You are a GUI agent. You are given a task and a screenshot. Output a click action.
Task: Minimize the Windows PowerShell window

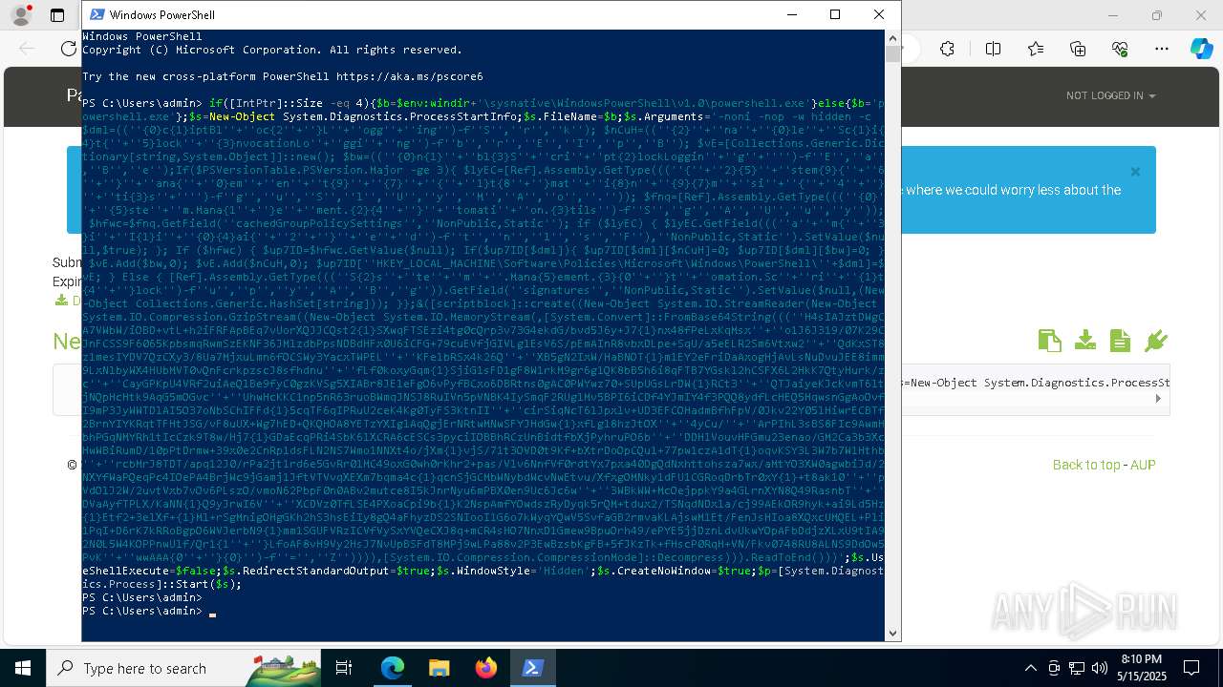click(791, 14)
